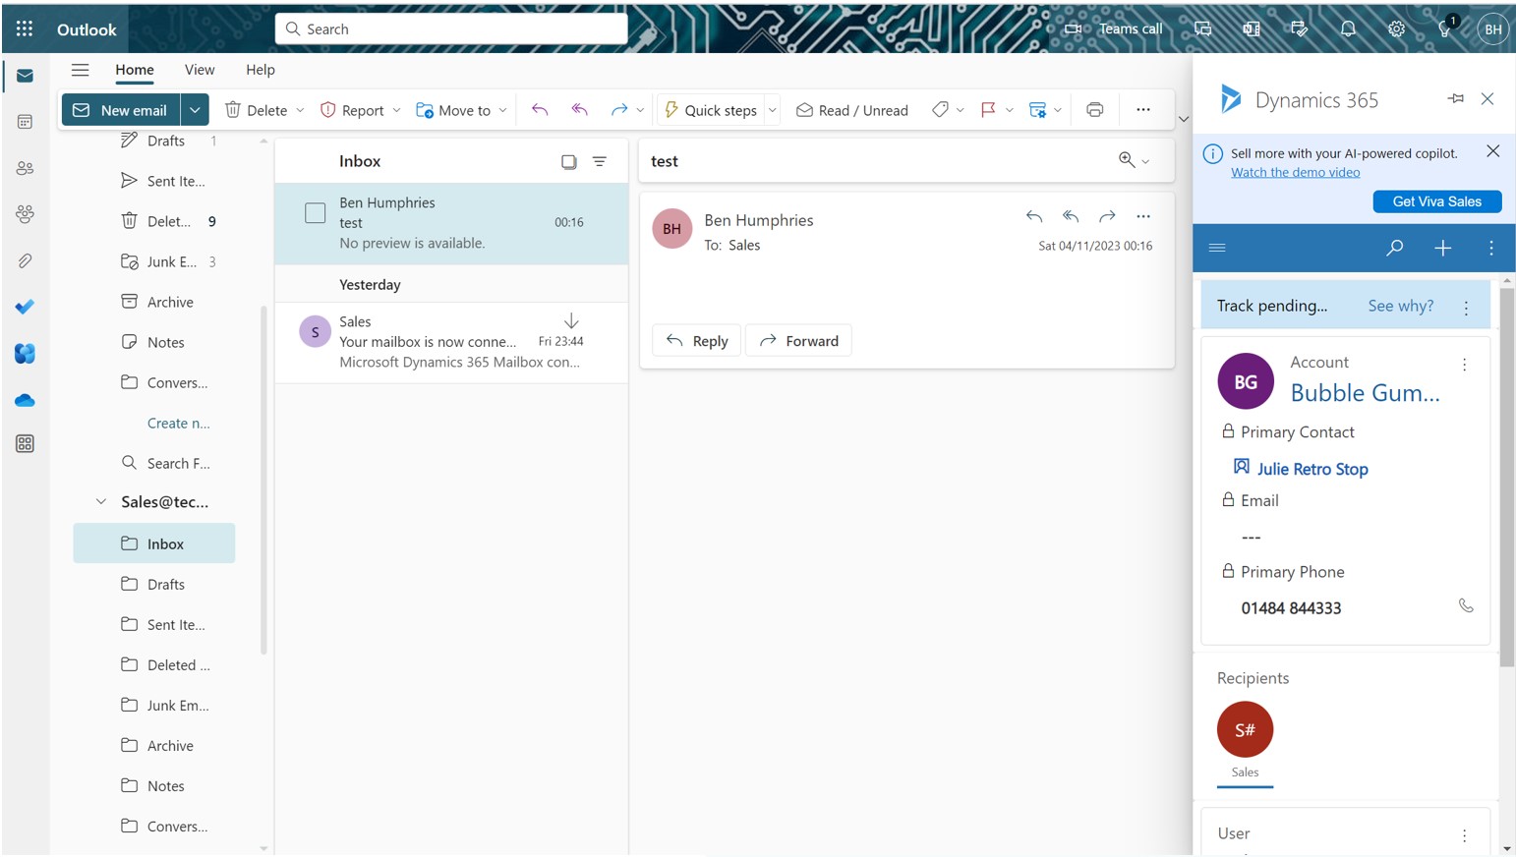The image size is (1516, 857).
Task: Click the Get Viva Sales button
Action: (1436, 201)
